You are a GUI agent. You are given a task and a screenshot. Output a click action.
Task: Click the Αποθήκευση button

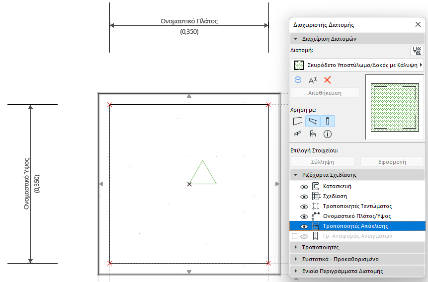tap(325, 93)
